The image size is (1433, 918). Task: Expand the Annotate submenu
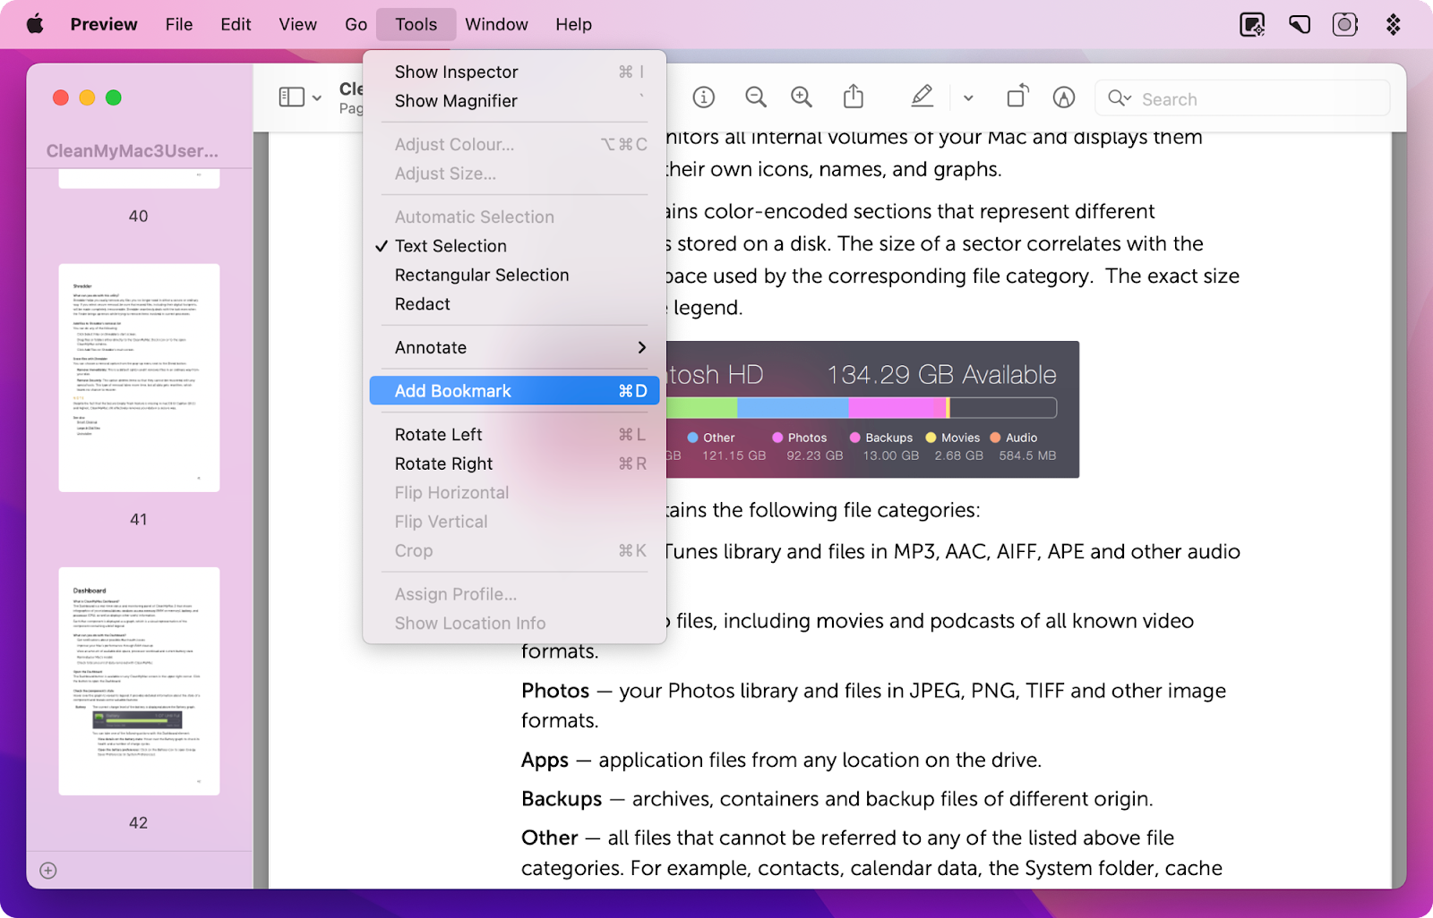tap(515, 347)
